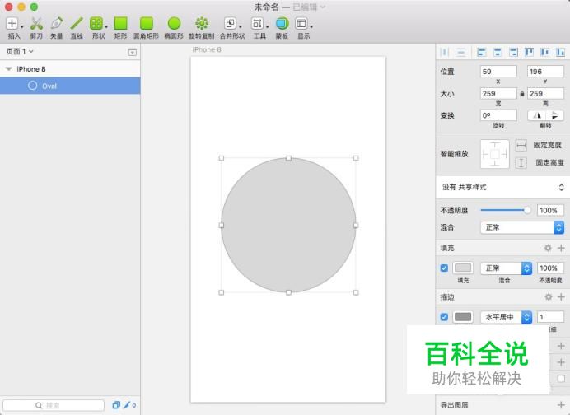Open the shared style (没有 共享样式) dropdown

point(502,187)
